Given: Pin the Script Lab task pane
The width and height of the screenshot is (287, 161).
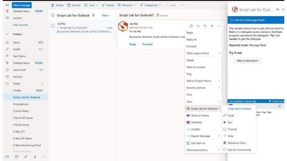Looking at the screenshot, I should point(278,9).
